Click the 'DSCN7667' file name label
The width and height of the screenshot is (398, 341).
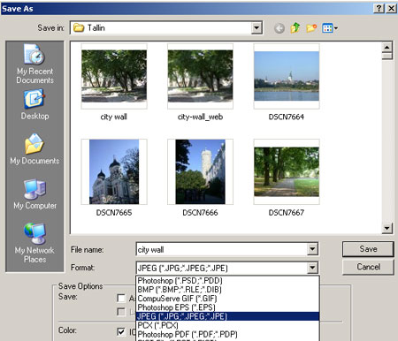(x=287, y=213)
